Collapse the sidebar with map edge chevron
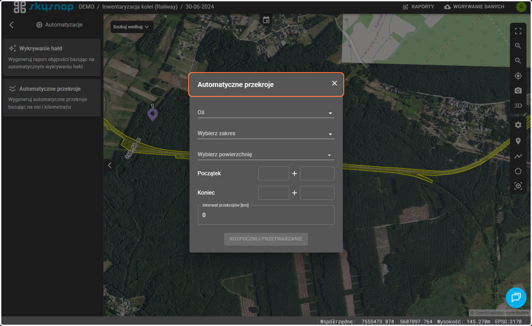Screen dimensions: 532x326 click(x=110, y=165)
